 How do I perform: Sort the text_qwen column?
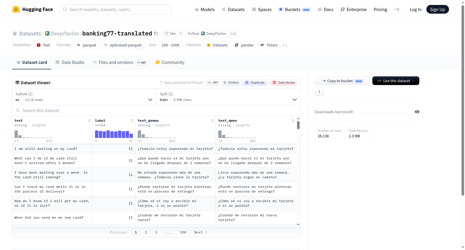293,120
